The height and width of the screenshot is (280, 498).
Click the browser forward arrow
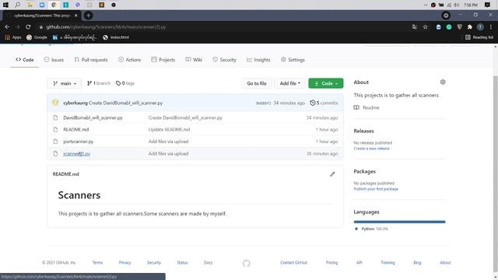[x=17, y=27]
